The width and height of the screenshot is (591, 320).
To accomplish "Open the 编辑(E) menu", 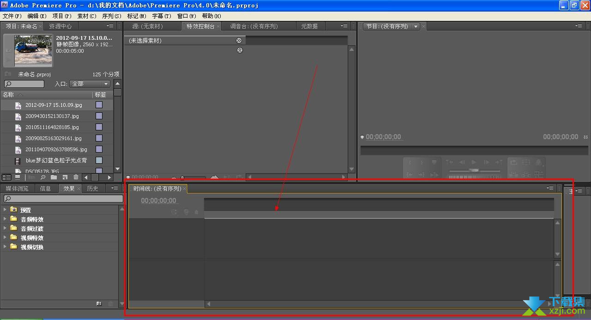I will [x=37, y=16].
